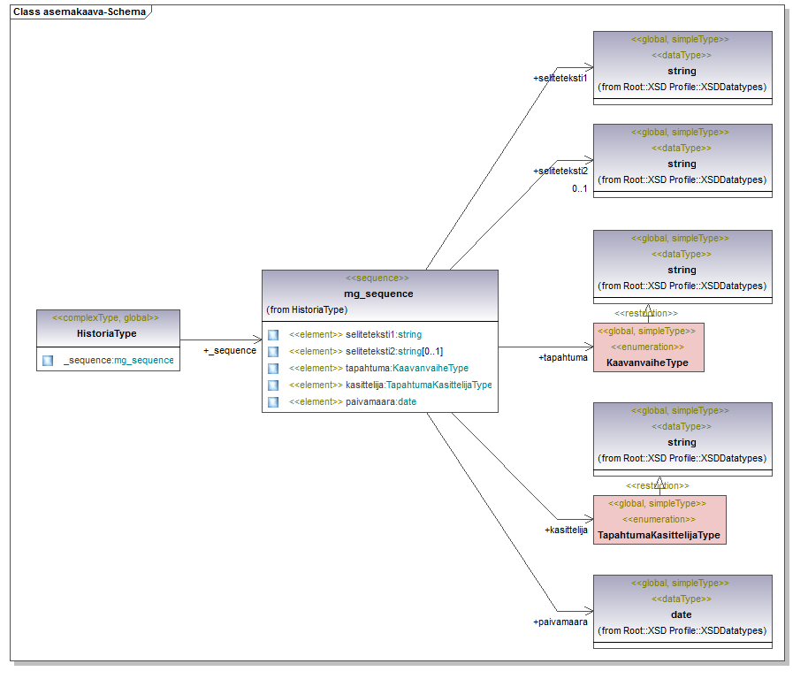Click the icon next to kasittelija:TapahtumaKasittelijaType

click(273, 385)
